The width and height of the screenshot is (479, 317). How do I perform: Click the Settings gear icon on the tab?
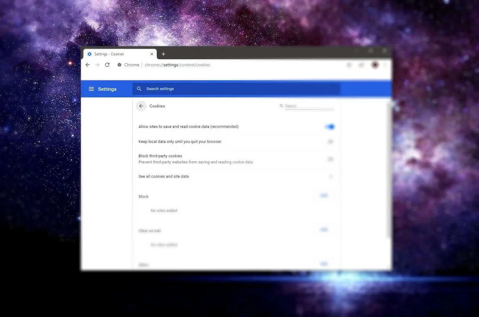89,54
